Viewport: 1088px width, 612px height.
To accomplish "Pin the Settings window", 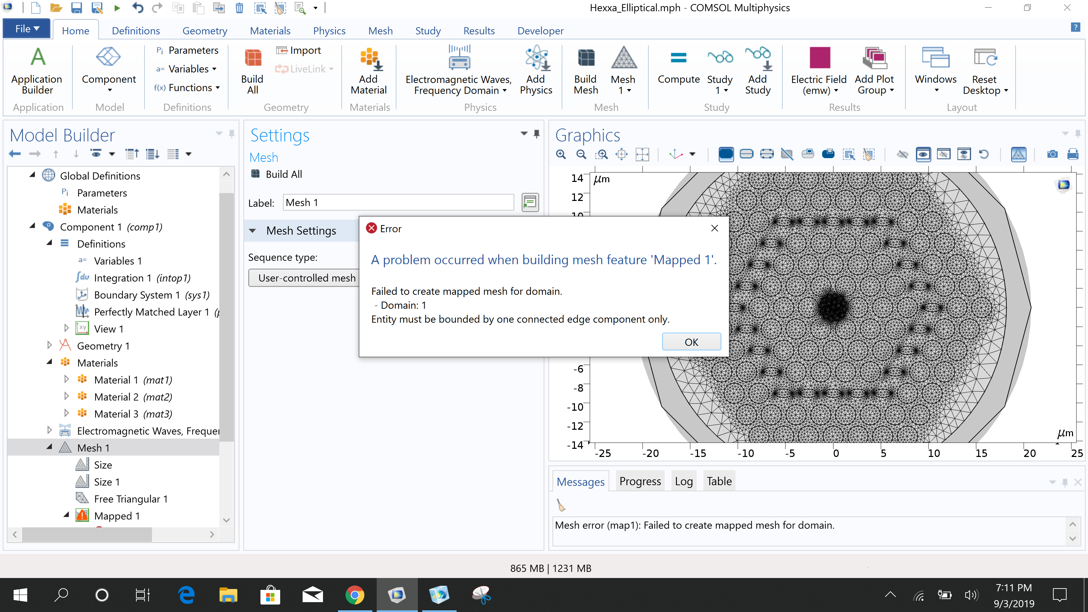I will pos(537,134).
